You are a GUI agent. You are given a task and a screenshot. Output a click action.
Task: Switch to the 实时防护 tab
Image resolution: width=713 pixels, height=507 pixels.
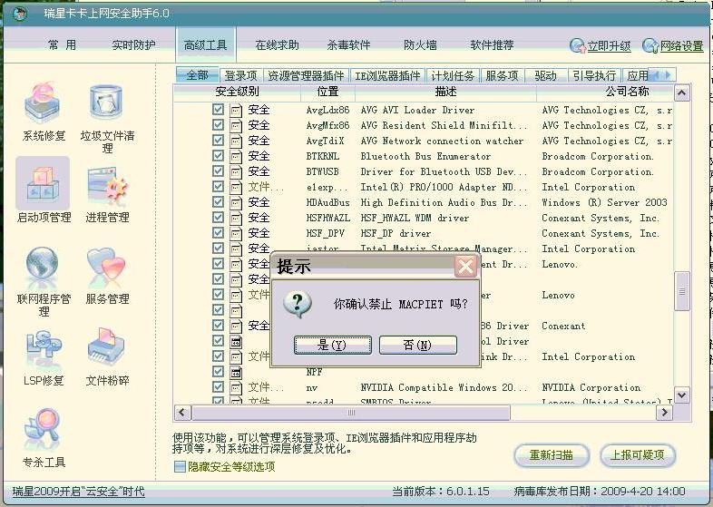[x=133, y=45]
